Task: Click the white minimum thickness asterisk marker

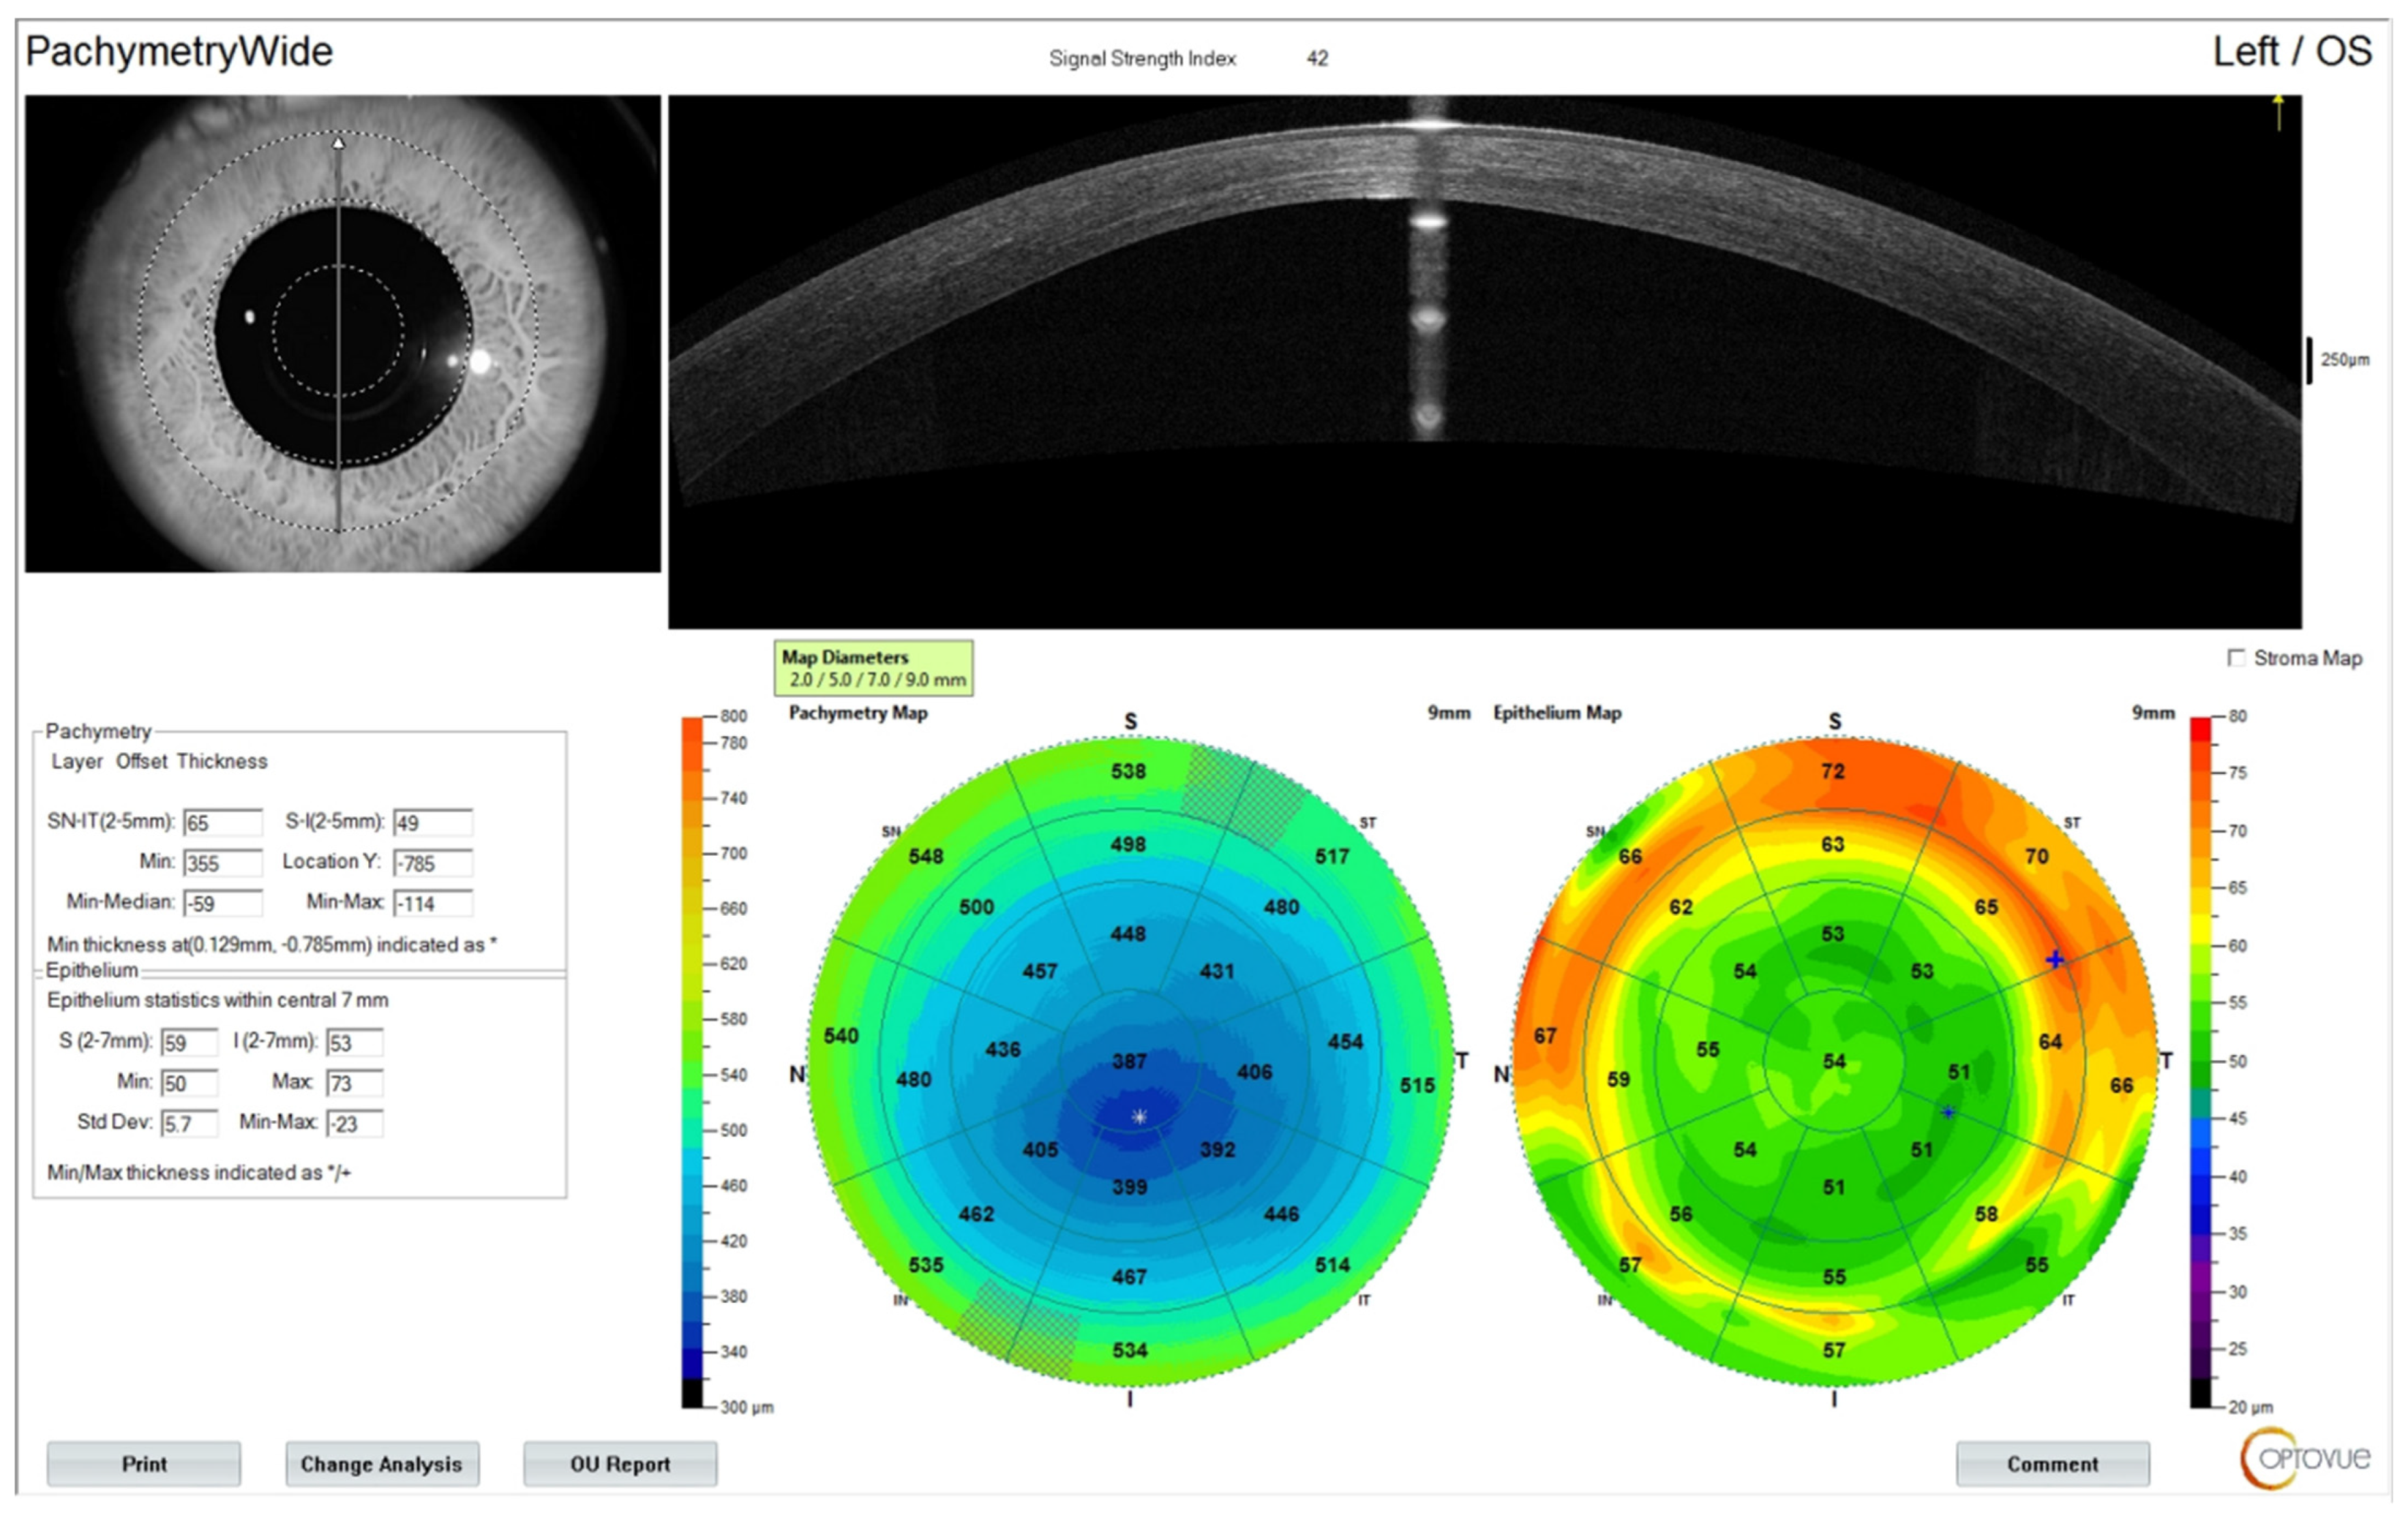Action: point(1139,1116)
